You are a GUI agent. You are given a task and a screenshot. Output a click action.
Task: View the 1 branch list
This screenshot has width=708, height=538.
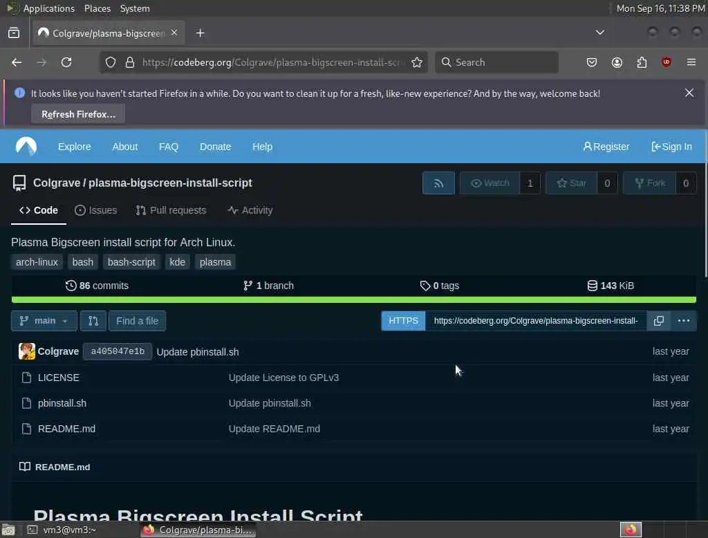[269, 286]
